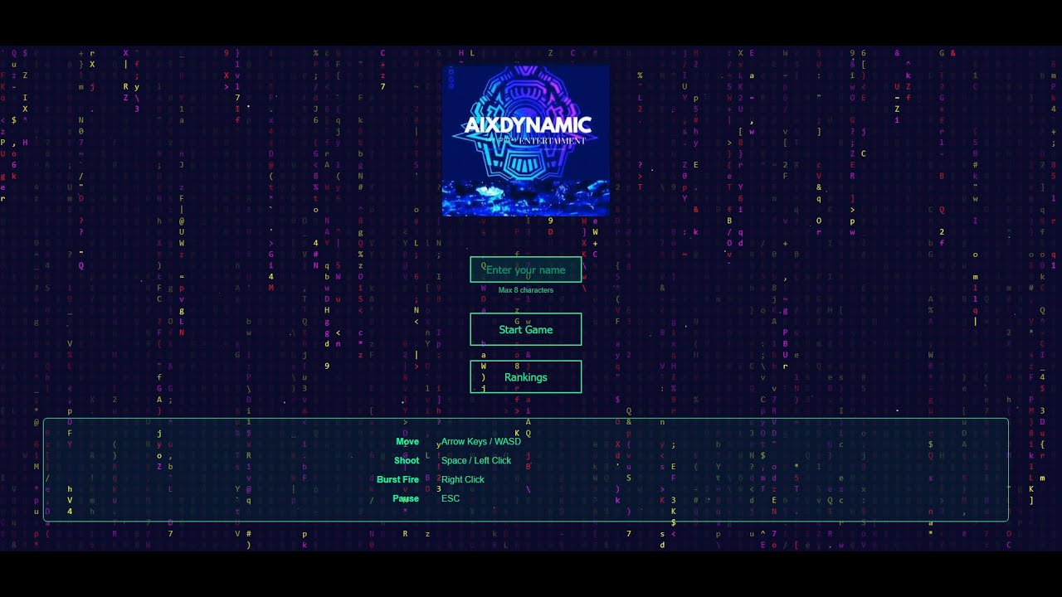
Task: Click the "Move" control label
Action: click(407, 442)
